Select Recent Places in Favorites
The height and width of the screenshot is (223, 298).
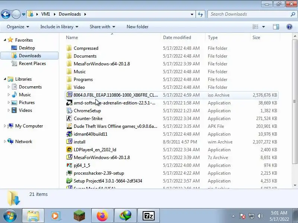[x=32, y=63]
